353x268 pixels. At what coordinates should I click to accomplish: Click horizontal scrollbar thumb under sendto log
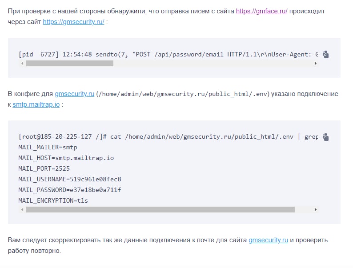69,64
